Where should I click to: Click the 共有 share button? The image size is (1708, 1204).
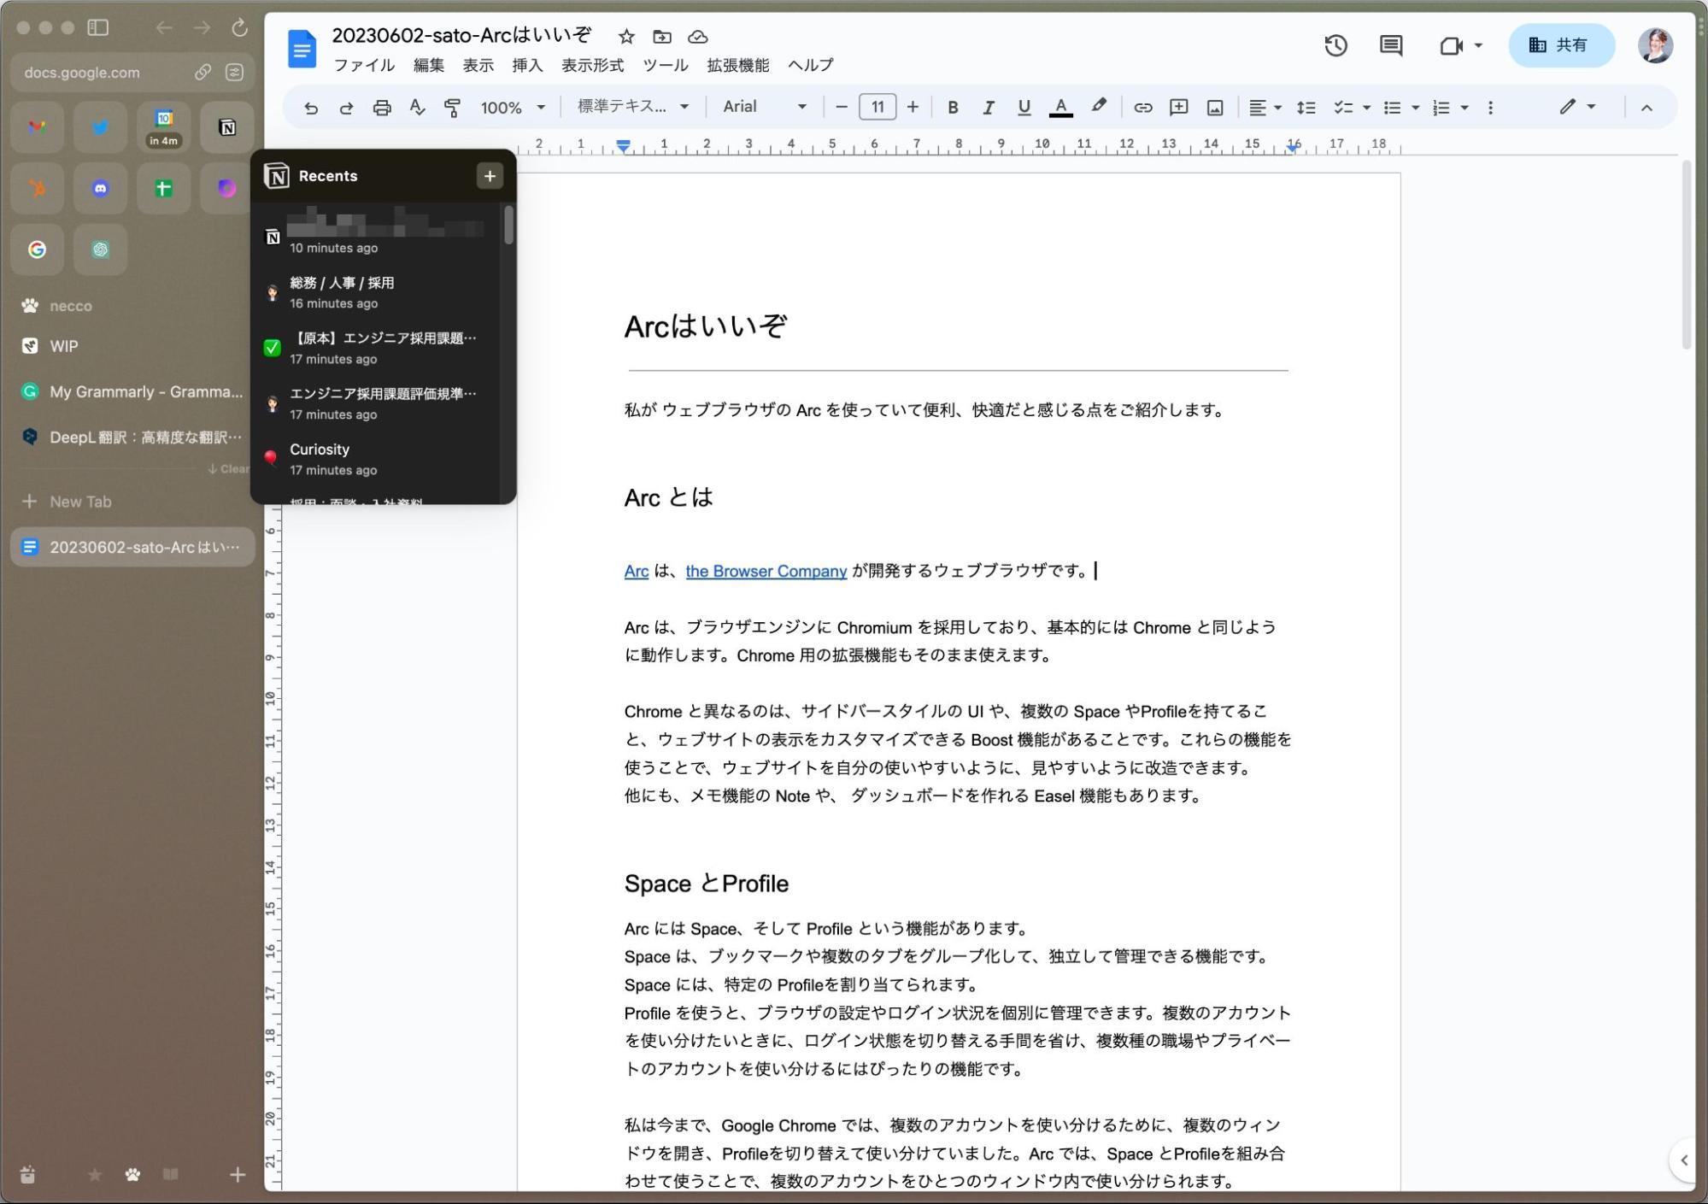[1561, 45]
